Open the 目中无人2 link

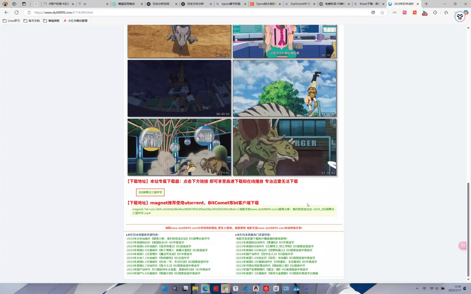pyautogui.click(x=265, y=254)
